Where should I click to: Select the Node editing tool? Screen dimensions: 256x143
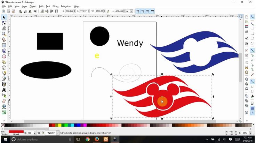click(4, 23)
